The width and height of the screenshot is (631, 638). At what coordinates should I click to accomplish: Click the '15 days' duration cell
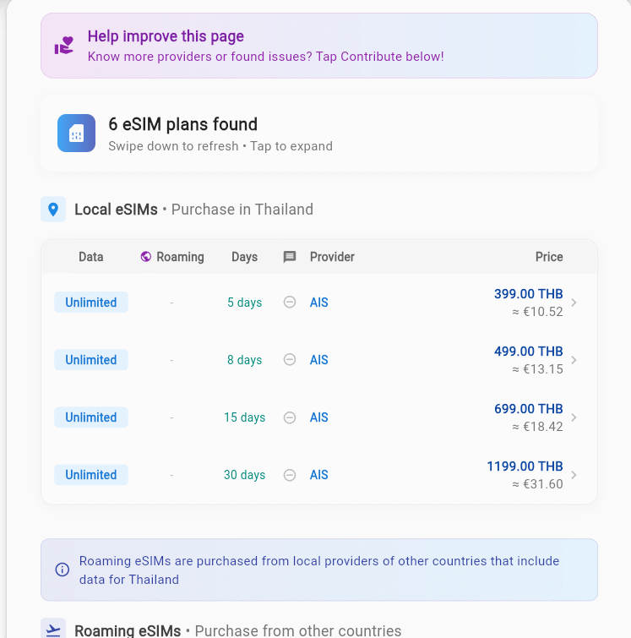(x=244, y=417)
